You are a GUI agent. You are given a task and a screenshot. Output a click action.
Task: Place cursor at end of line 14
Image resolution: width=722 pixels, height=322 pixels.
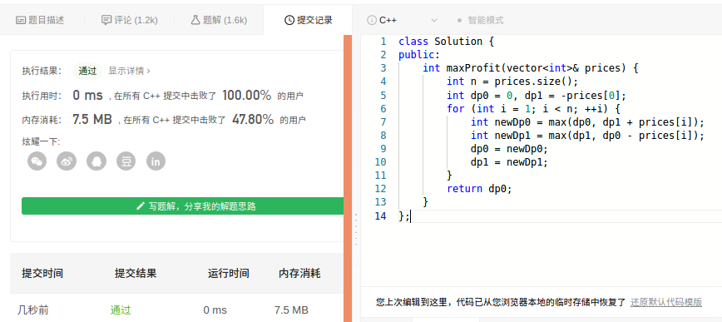tap(410, 216)
